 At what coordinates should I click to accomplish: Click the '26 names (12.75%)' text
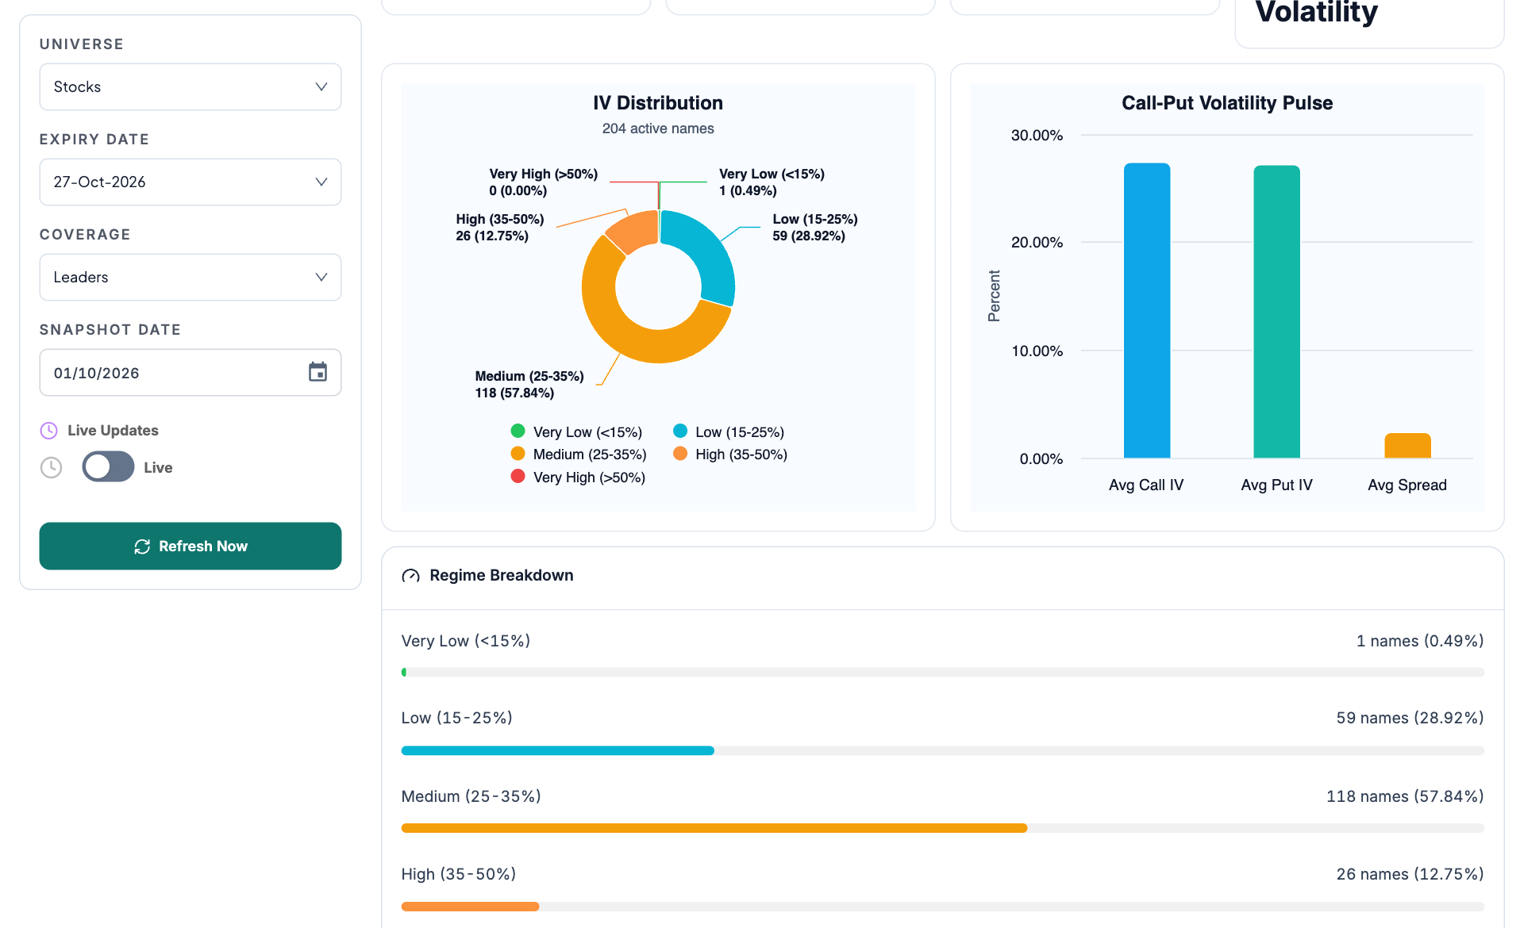[x=1410, y=874]
